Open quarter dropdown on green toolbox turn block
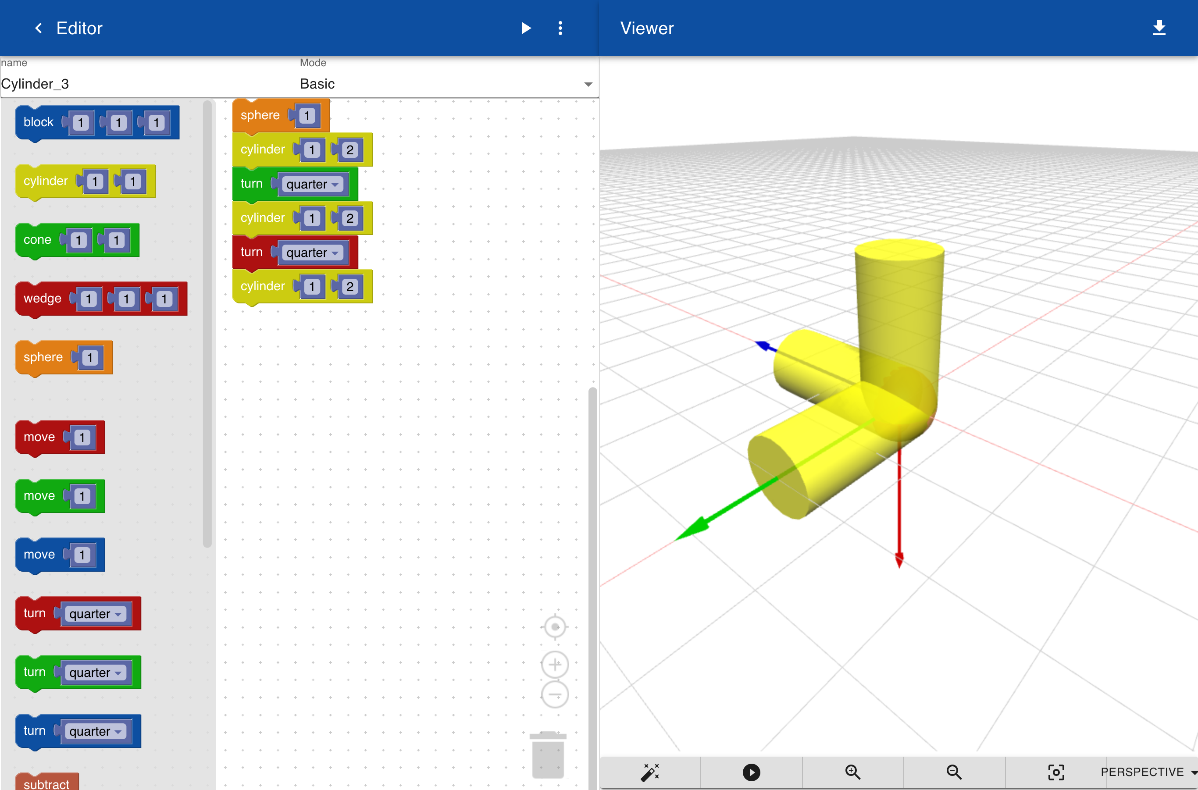 [96, 673]
